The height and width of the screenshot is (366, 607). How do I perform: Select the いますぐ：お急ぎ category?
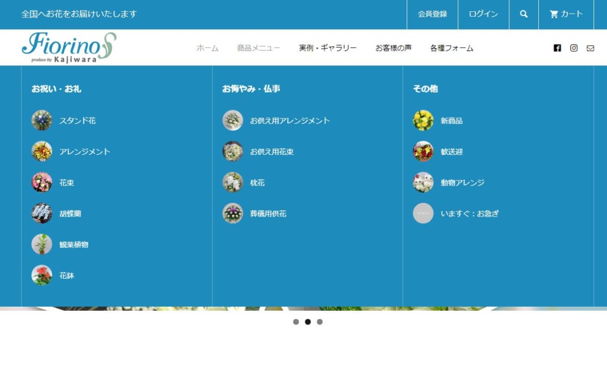click(469, 214)
